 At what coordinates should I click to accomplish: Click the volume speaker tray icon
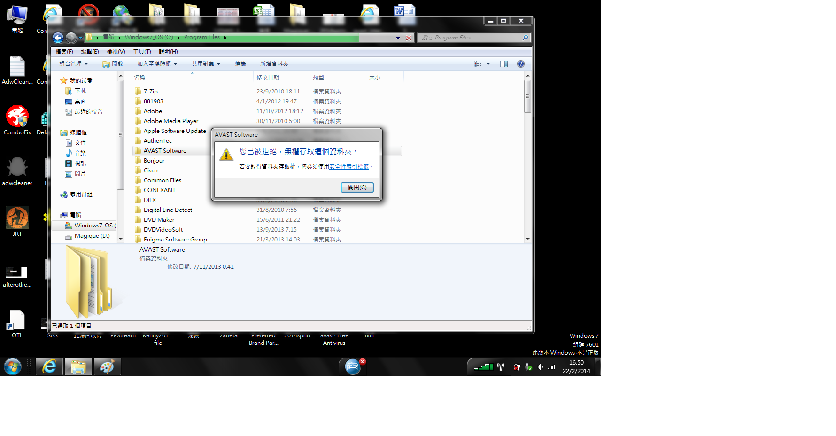[540, 367]
